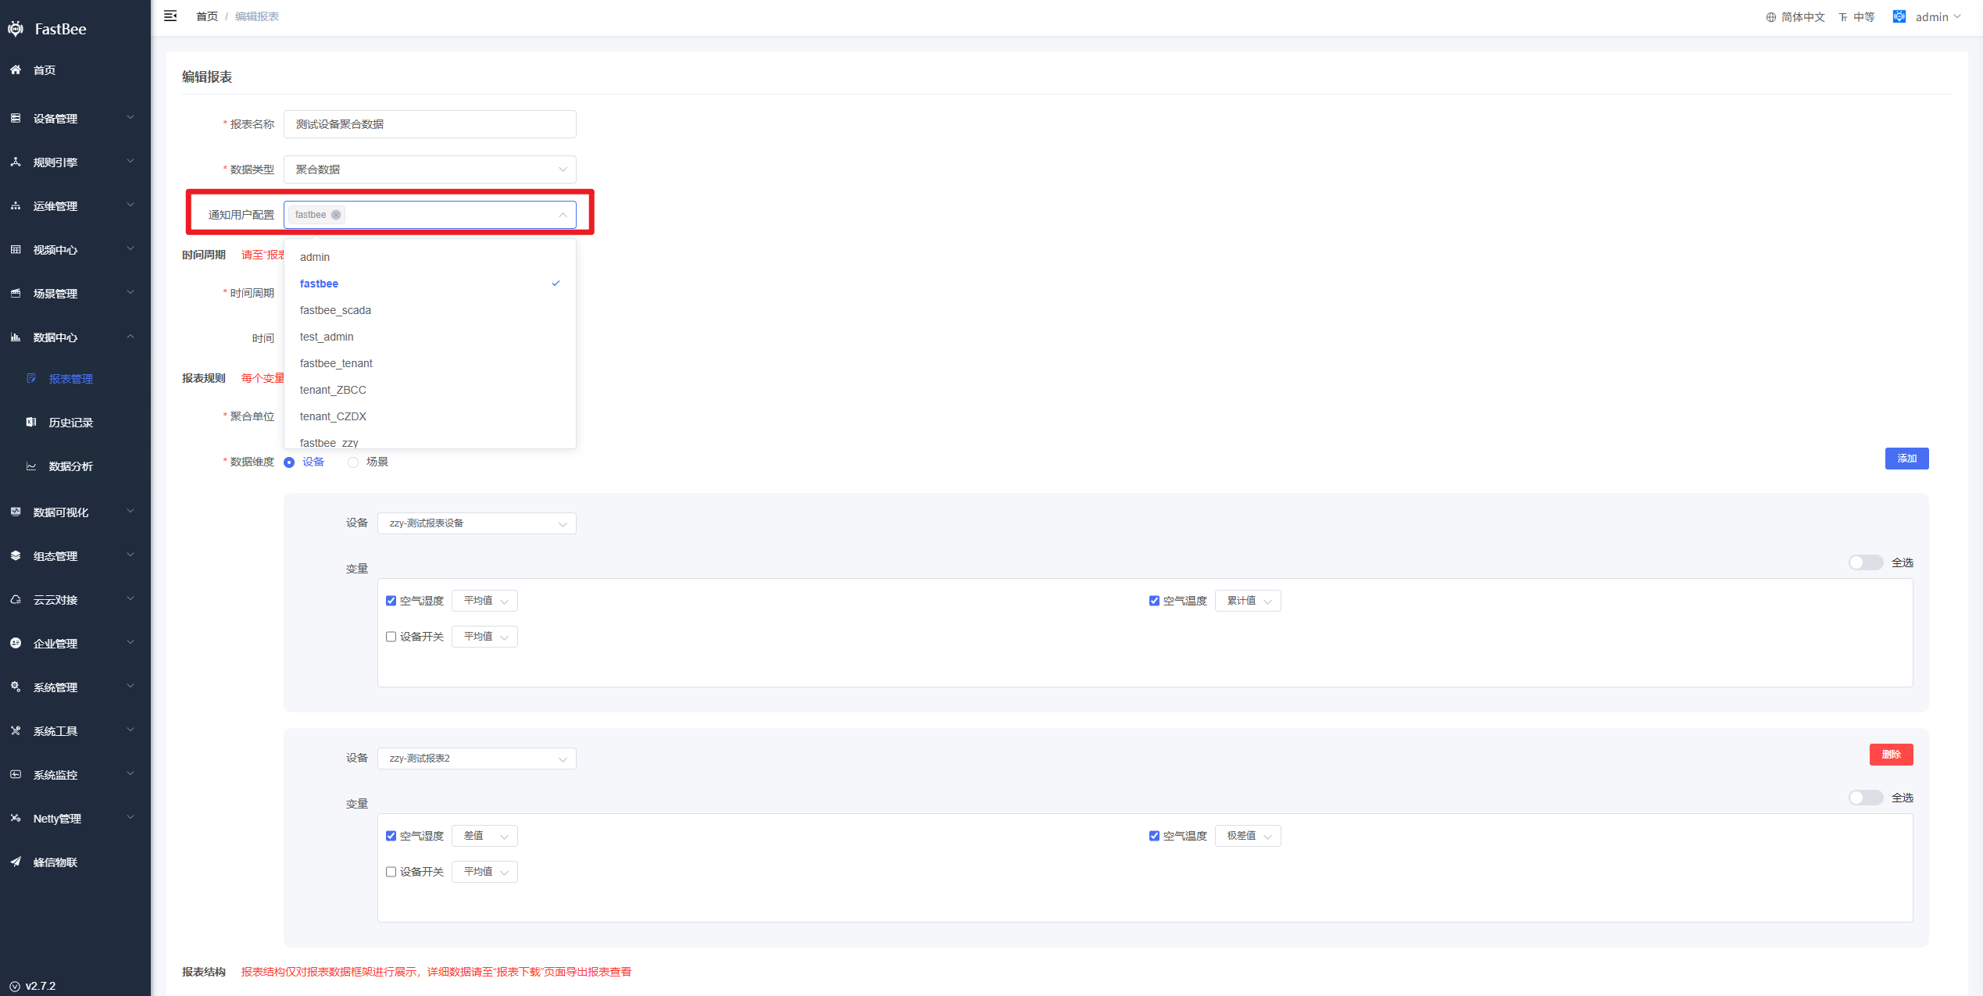Viewport: 1983px width, 996px height.
Task: Select the 场景 radio button
Action: click(x=353, y=462)
